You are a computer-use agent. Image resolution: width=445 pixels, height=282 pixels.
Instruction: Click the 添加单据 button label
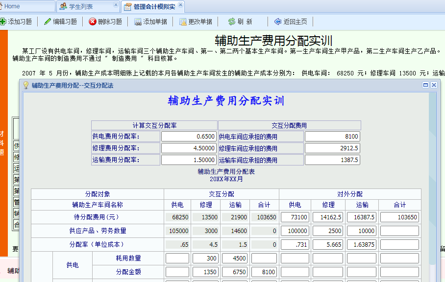pyautogui.click(x=155, y=22)
